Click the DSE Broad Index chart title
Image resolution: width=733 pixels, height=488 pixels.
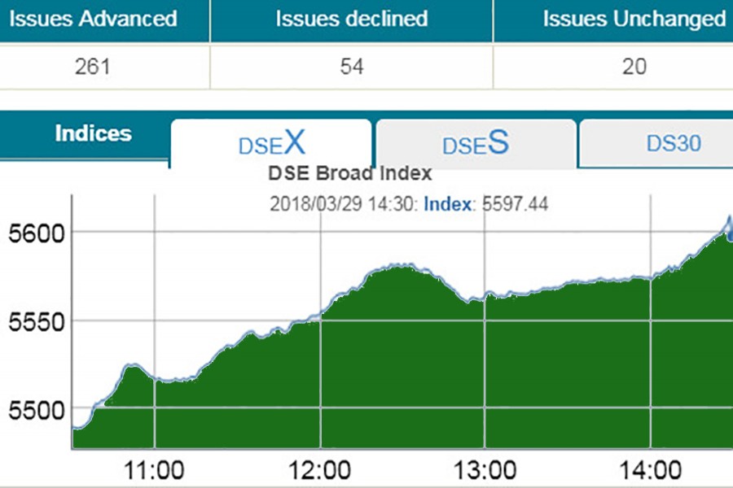(x=349, y=173)
